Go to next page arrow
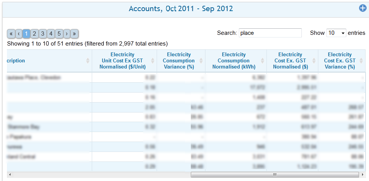 [x=67, y=34]
